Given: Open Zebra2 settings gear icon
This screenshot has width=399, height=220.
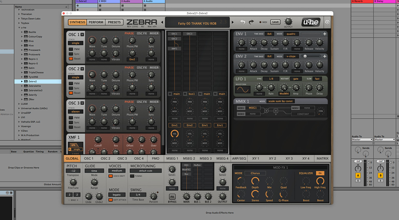Looking at the screenshot, I should 327,22.
